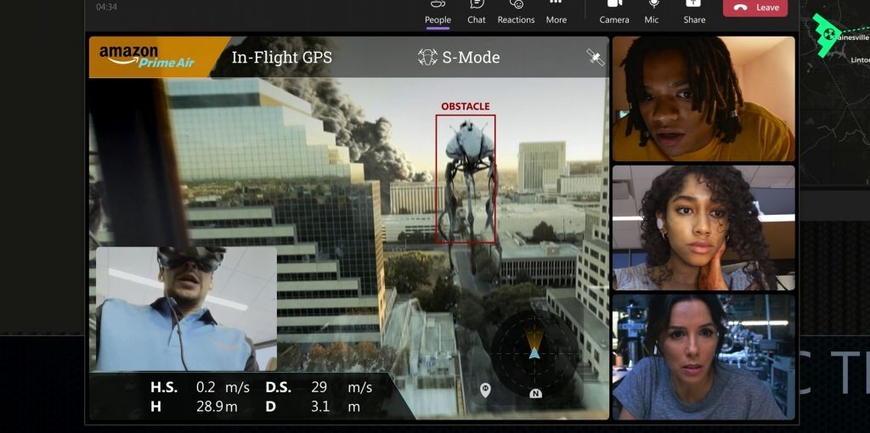
Task: Leave the meeting
Action: [755, 7]
